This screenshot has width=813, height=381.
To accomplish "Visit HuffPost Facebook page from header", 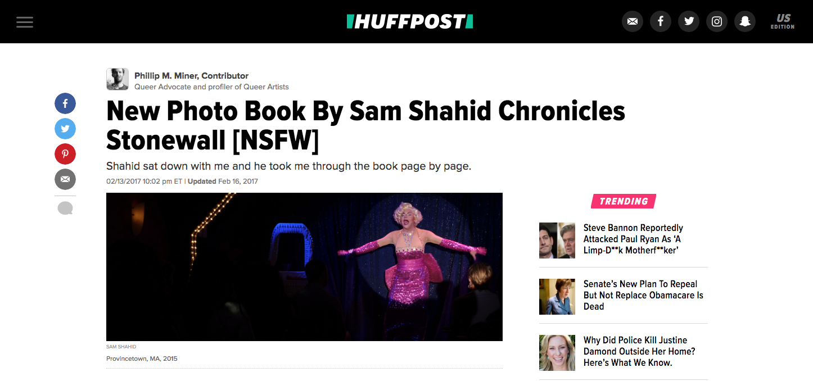I will 661,21.
